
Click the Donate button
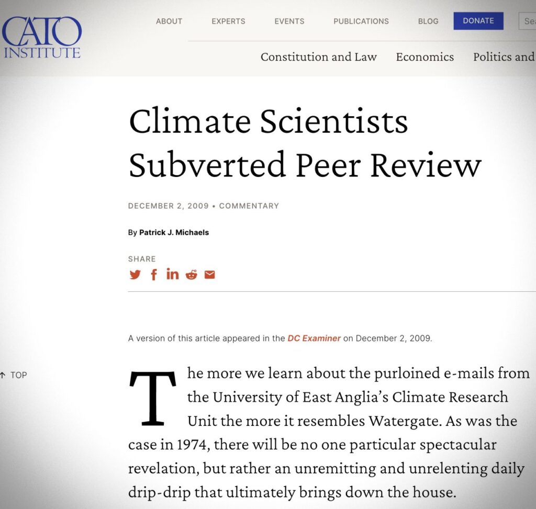pyautogui.click(x=478, y=21)
